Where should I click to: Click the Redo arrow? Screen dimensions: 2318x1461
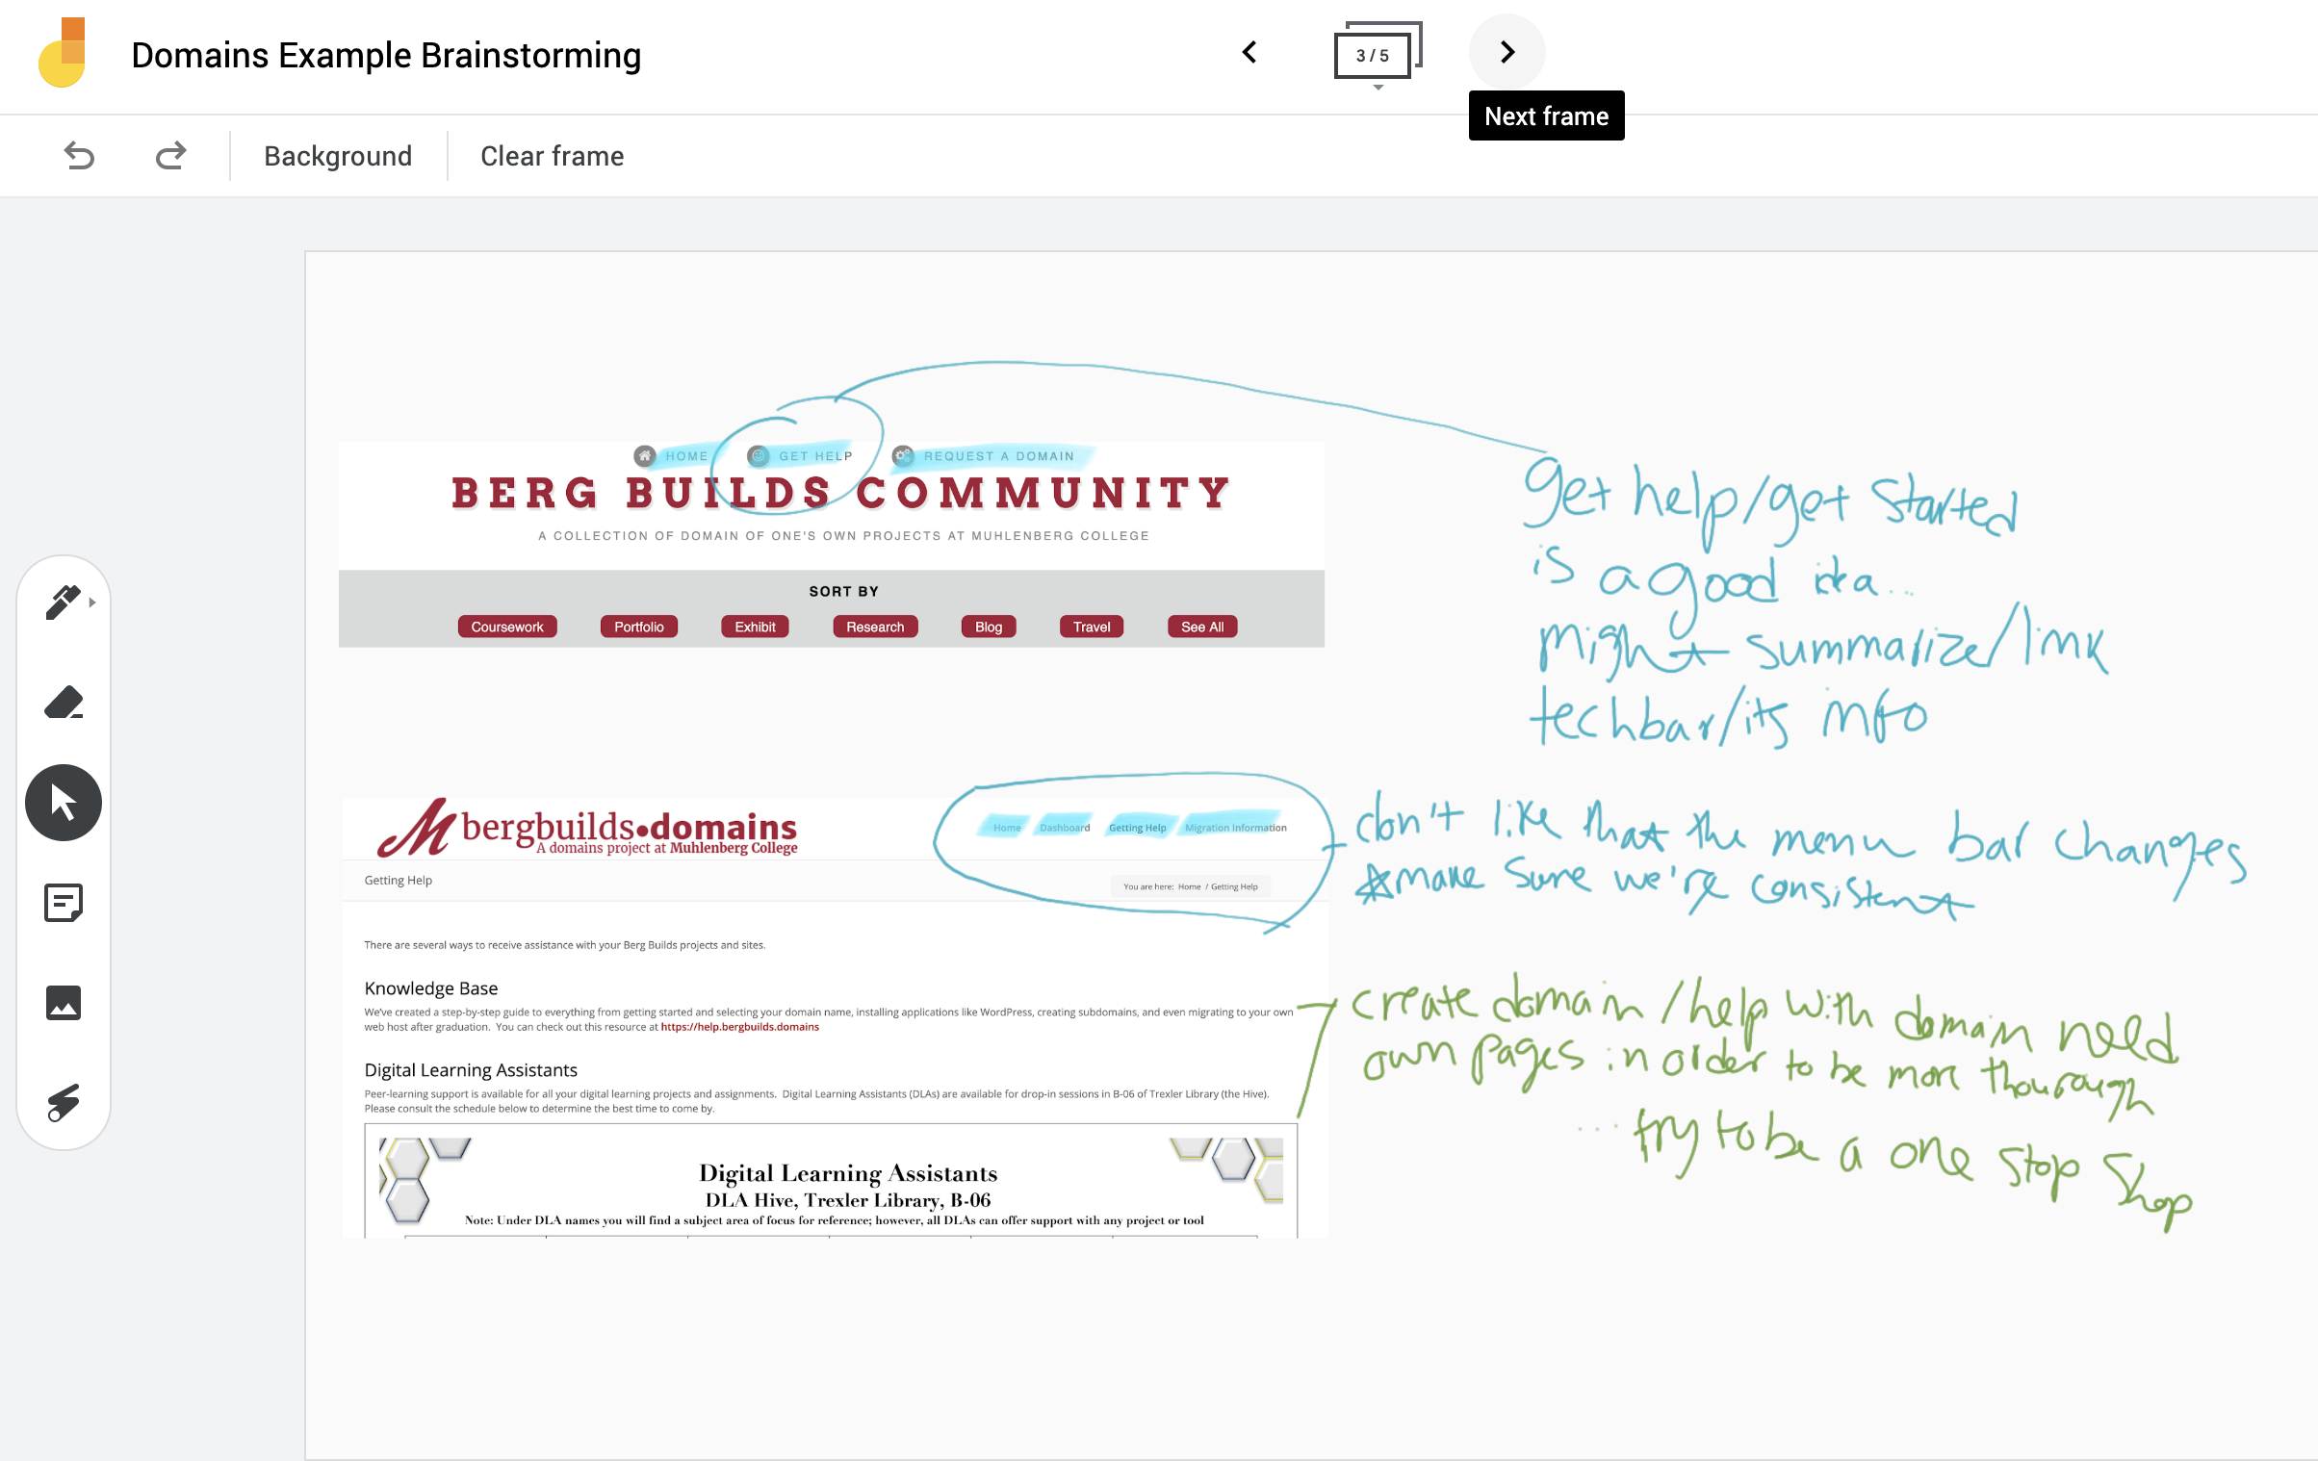pos(170,156)
